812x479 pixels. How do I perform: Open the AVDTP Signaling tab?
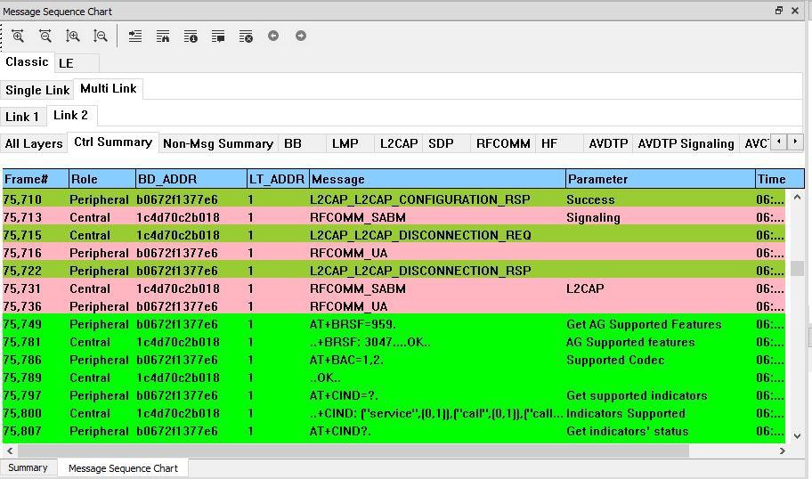[x=686, y=143]
